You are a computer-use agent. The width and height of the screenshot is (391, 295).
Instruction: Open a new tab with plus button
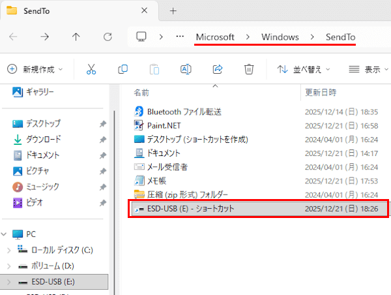point(173,10)
